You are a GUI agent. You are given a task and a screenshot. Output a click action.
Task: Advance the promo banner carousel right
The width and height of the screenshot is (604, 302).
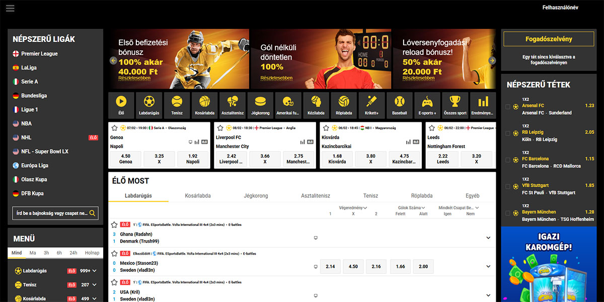492,60
